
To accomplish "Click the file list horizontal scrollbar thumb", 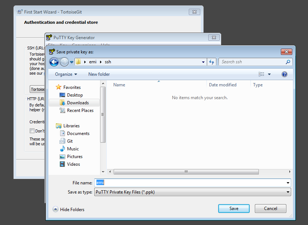I will 186,172.
